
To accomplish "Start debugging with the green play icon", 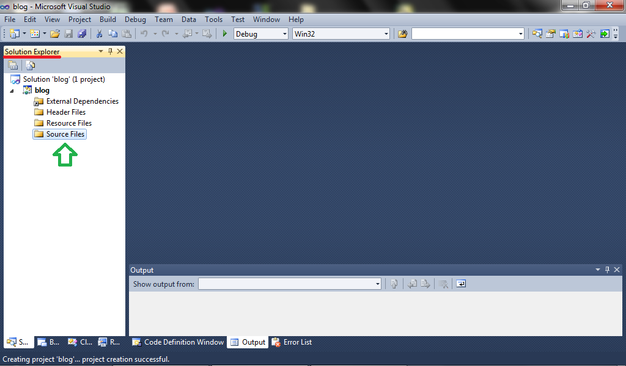I will tap(225, 34).
